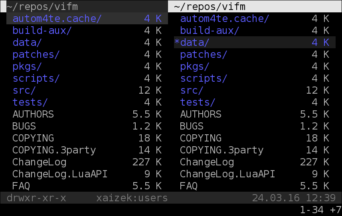Select AUTHORS file in left pane
The width and height of the screenshot is (342, 216).
(x=87, y=114)
